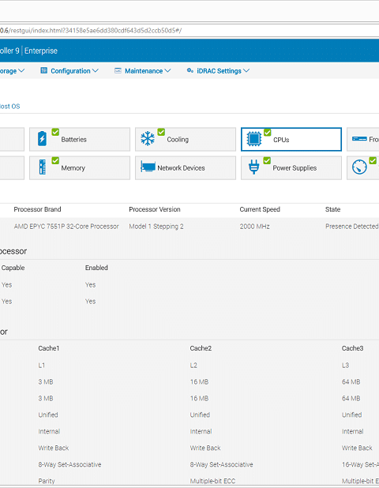Open the iDRAC Settings menu

(218, 71)
